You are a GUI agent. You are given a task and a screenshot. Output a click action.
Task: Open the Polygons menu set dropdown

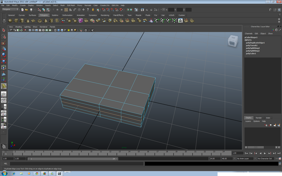coord(10,9)
